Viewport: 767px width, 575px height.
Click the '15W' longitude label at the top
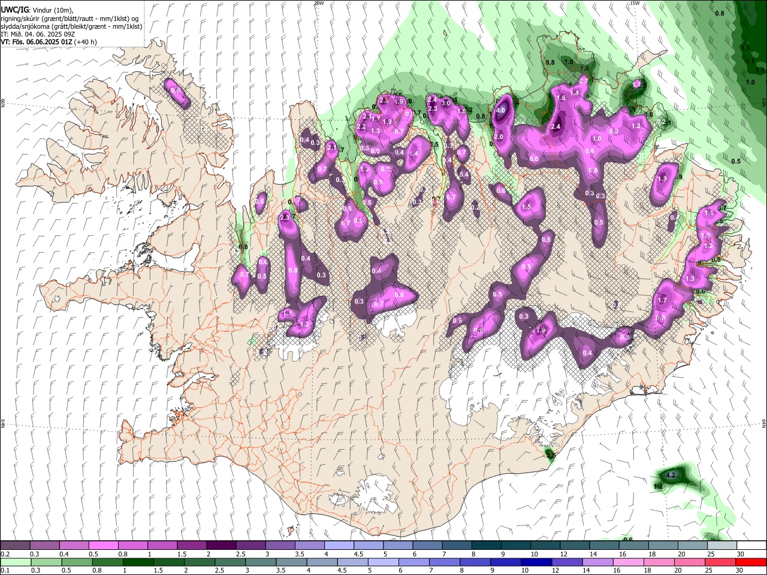[x=635, y=3]
